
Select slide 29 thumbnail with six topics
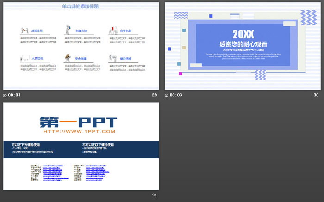click(x=81, y=46)
